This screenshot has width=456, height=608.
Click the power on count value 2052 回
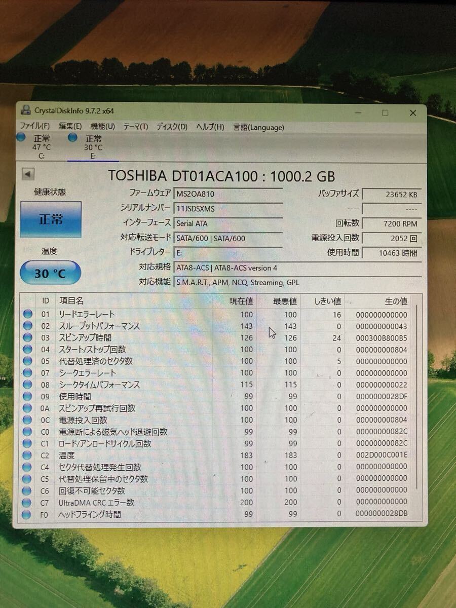pos(392,238)
